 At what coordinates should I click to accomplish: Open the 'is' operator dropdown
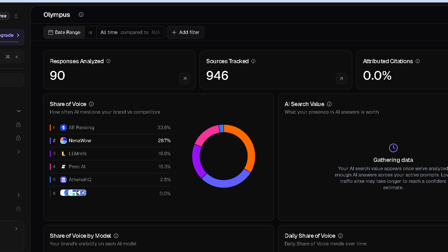pos(90,32)
